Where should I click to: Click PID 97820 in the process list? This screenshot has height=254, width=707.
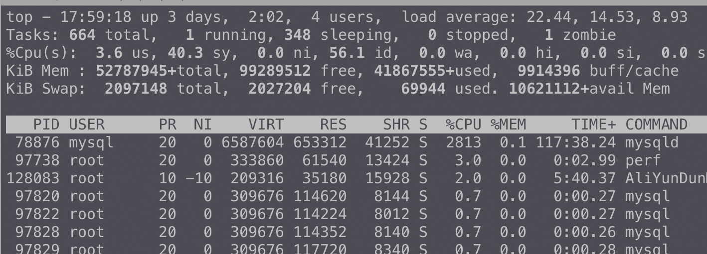[37, 197]
